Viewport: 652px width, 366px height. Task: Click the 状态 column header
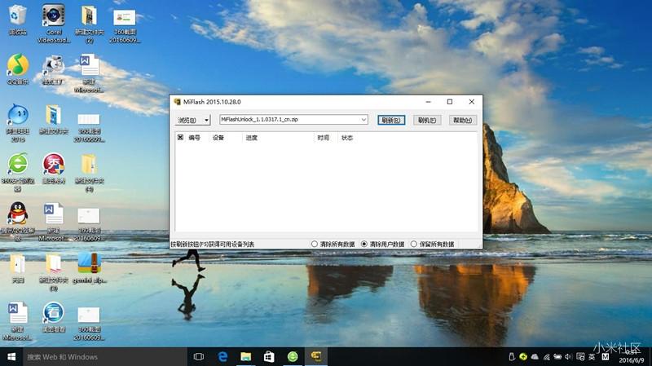click(347, 138)
